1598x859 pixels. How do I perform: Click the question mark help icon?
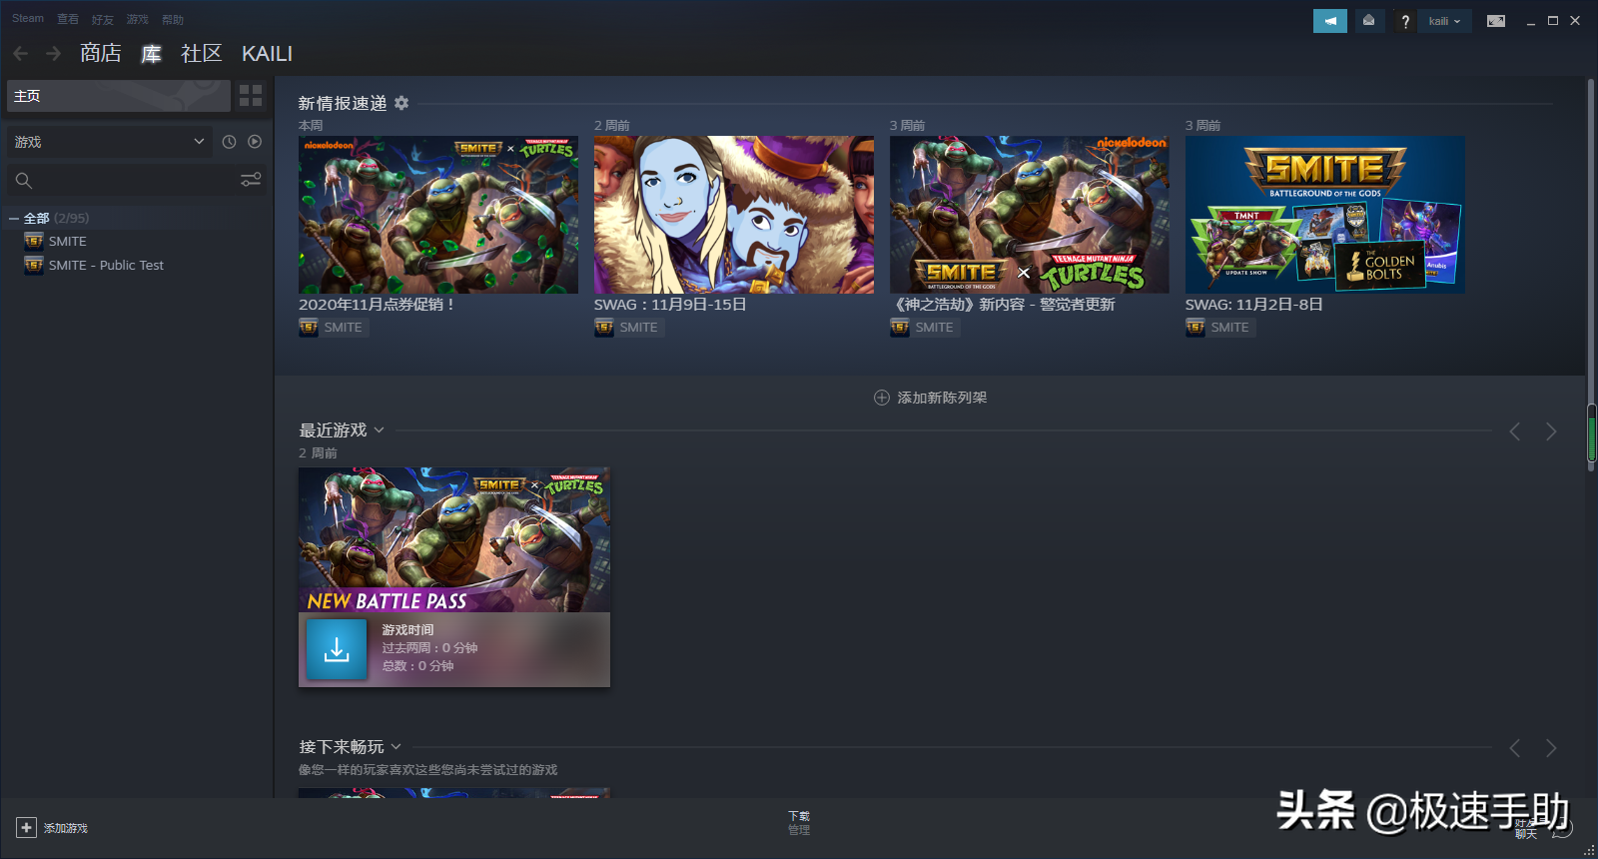pos(1405,21)
